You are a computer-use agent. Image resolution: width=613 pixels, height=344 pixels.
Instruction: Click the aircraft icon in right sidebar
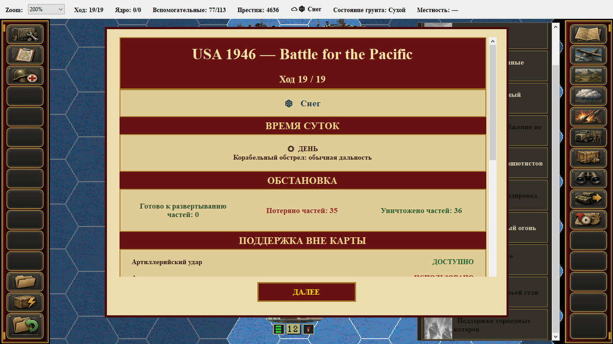click(x=588, y=55)
